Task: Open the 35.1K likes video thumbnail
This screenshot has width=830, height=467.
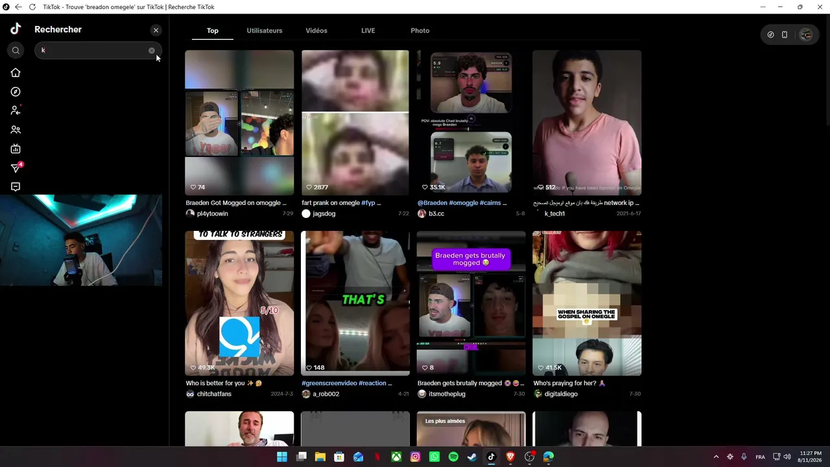Action: tap(471, 123)
